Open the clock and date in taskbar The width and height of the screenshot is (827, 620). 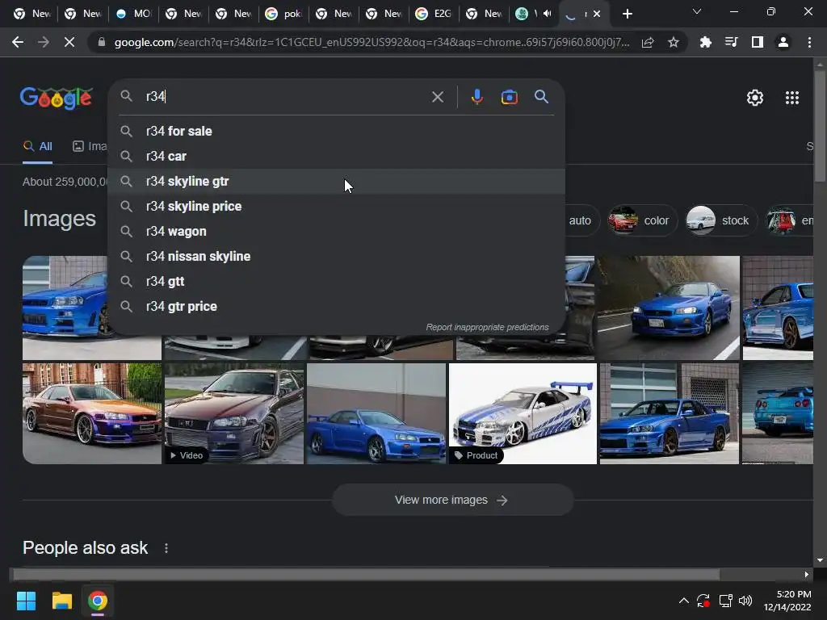point(787,601)
